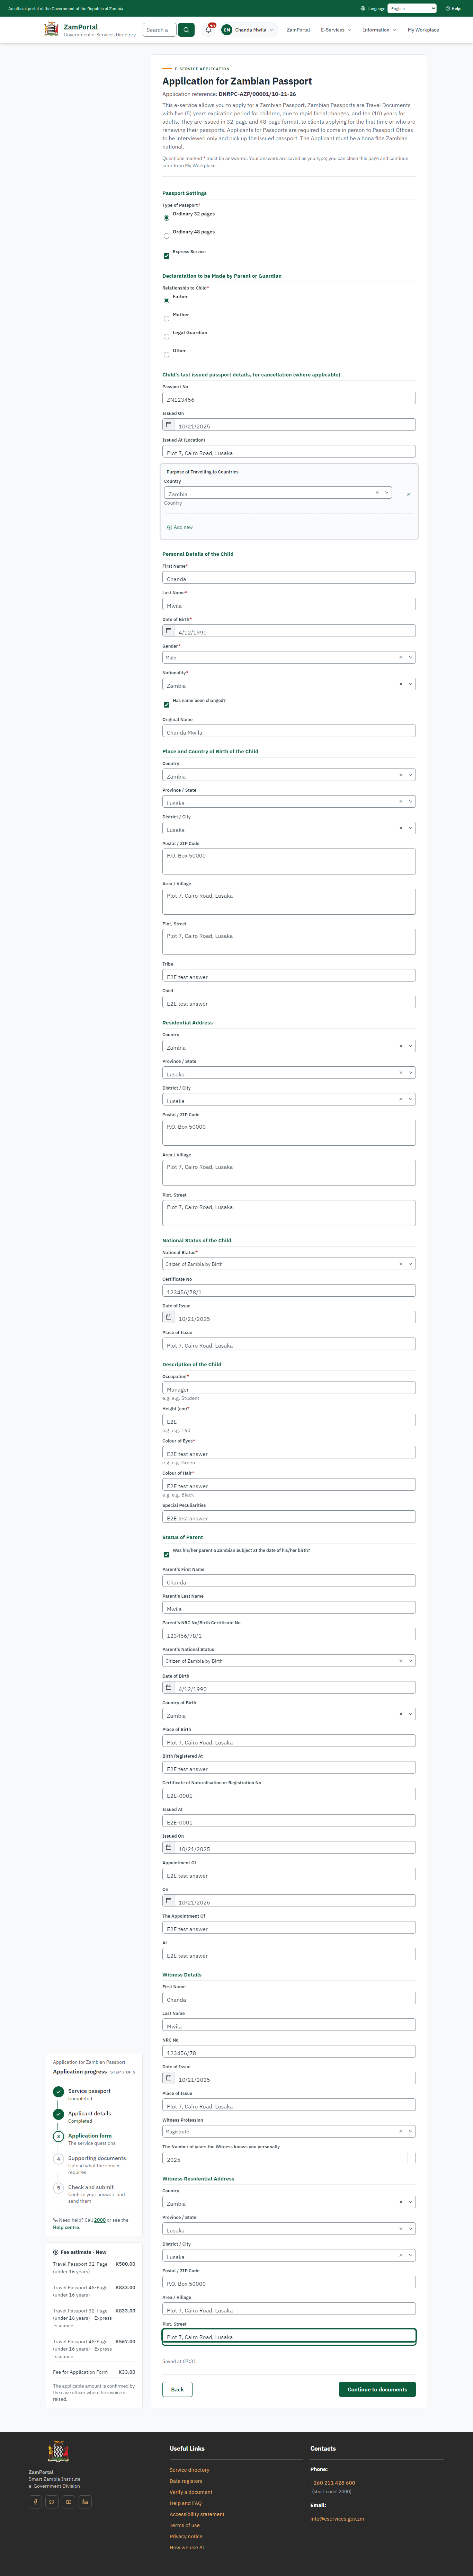Click the Back button
The image size is (473, 2576).
177,2389
